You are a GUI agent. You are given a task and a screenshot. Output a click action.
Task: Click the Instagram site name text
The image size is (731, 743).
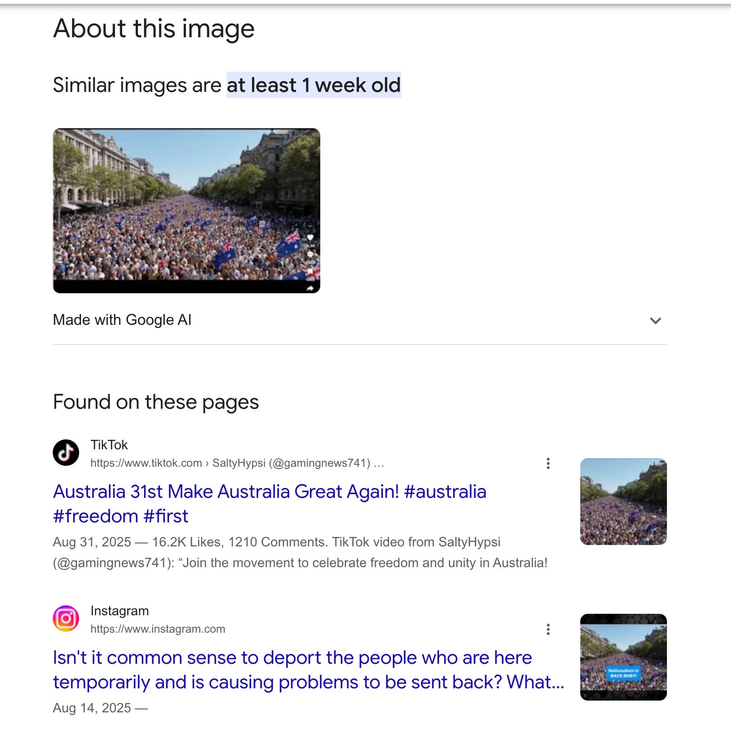pos(120,611)
